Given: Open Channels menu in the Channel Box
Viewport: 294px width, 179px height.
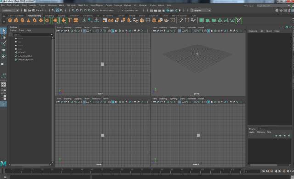Looking at the screenshot, I should (x=253, y=31).
